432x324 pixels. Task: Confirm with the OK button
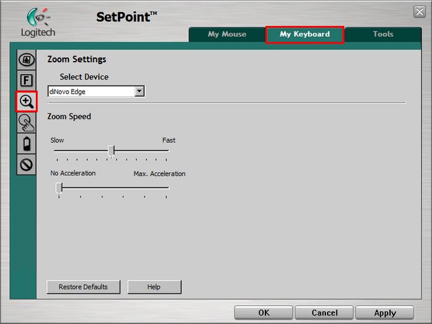pyautogui.click(x=264, y=313)
